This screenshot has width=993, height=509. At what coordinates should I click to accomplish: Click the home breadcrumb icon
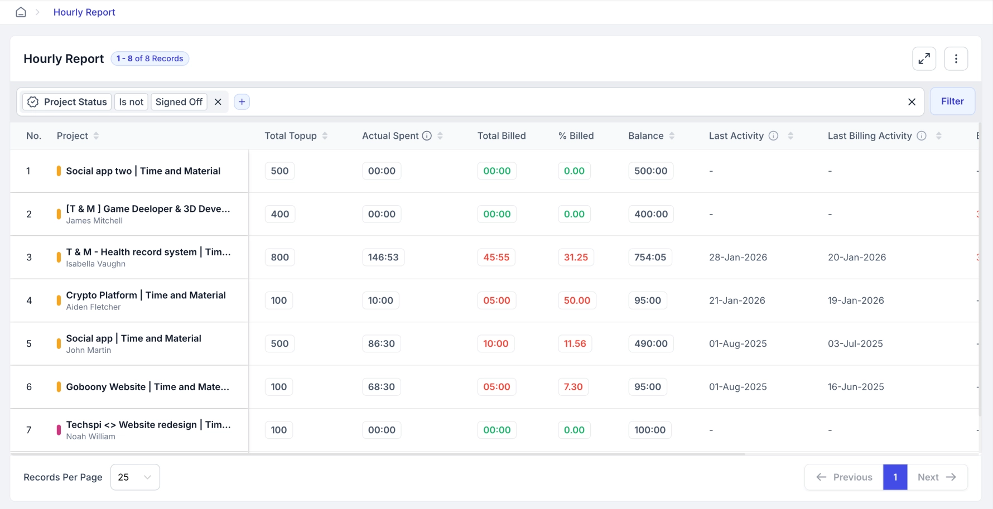(21, 12)
